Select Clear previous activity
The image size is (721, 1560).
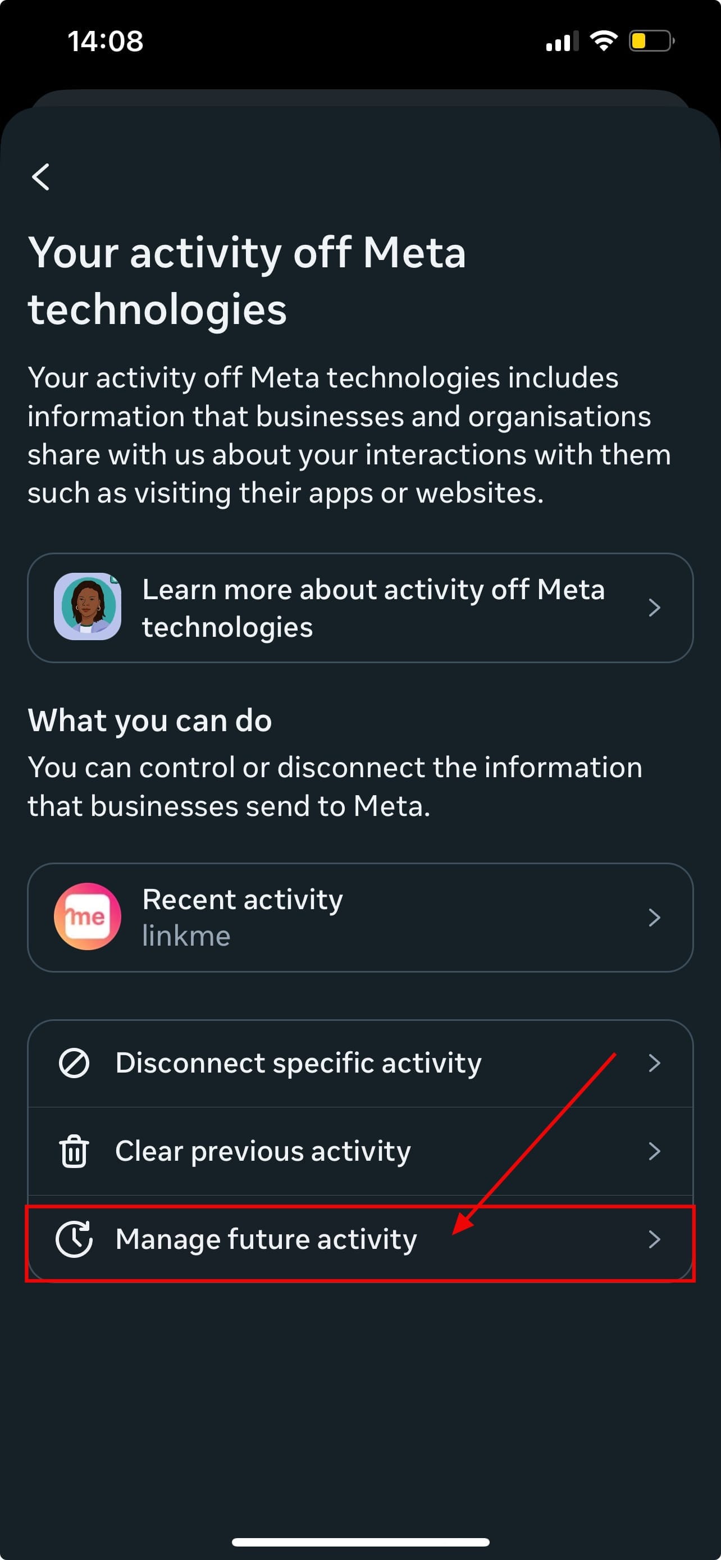pyautogui.click(x=263, y=1151)
